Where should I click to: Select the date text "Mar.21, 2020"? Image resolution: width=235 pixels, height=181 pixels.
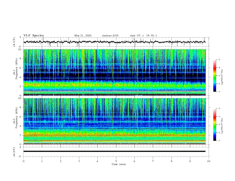pos(83,35)
